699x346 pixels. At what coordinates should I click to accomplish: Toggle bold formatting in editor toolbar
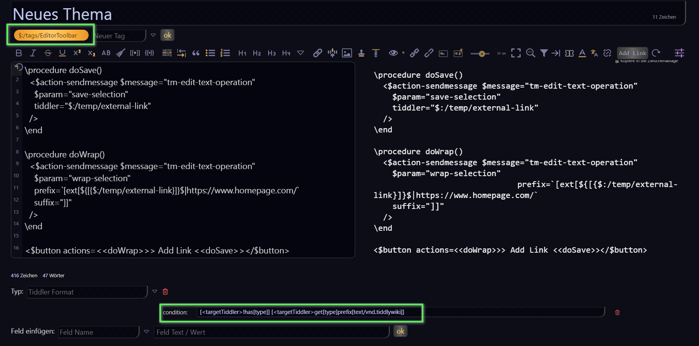pos(19,53)
